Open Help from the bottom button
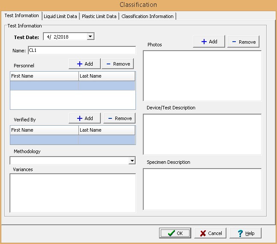 tap(245, 233)
